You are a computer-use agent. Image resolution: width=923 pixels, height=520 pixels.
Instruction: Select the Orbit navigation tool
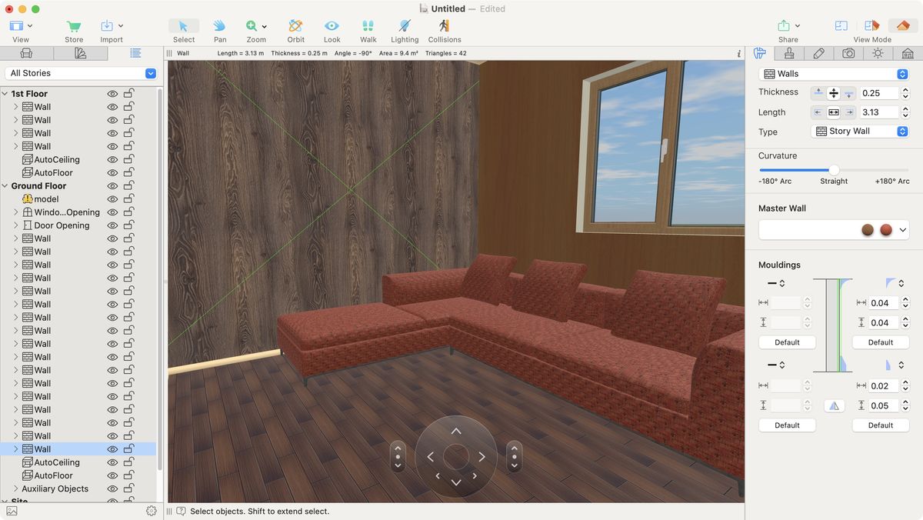tap(295, 29)
